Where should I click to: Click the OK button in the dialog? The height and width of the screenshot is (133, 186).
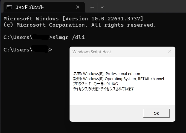tap(156, 113)
